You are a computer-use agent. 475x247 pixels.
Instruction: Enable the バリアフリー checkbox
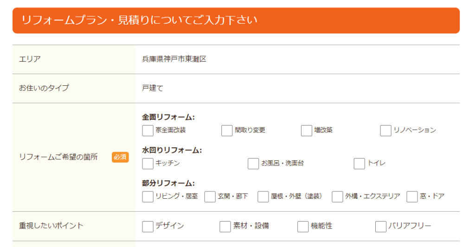[381, 227]
